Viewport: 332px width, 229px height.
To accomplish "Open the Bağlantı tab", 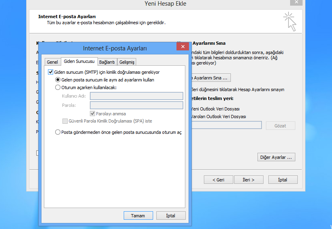I will (107, 62).
